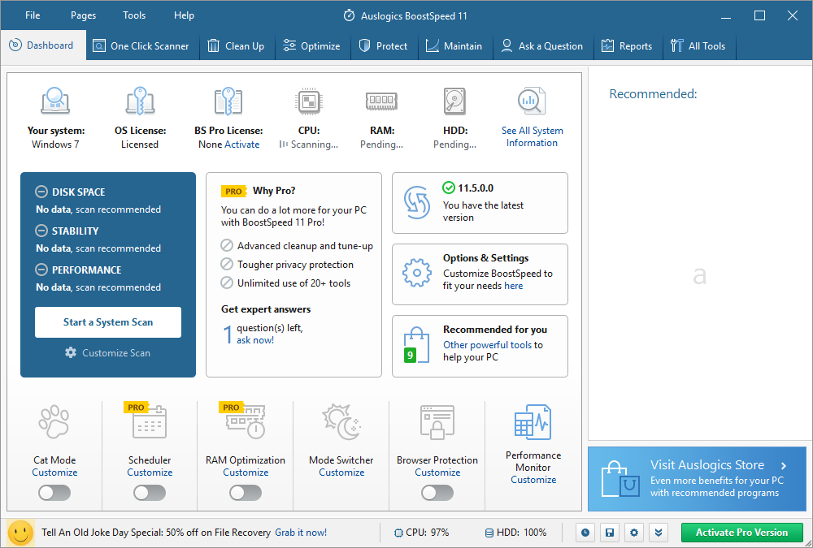This screenshot has width=813, height=548.
Task: Toggle the RAM Optimization switch
Action: click(246, 493)
